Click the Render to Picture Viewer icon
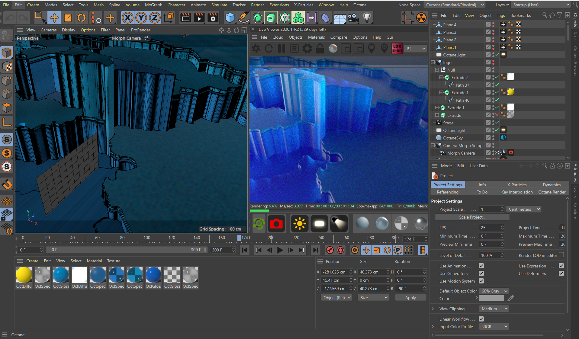The image size is (579, 339). pyautogui.click(x=199, y=18)
